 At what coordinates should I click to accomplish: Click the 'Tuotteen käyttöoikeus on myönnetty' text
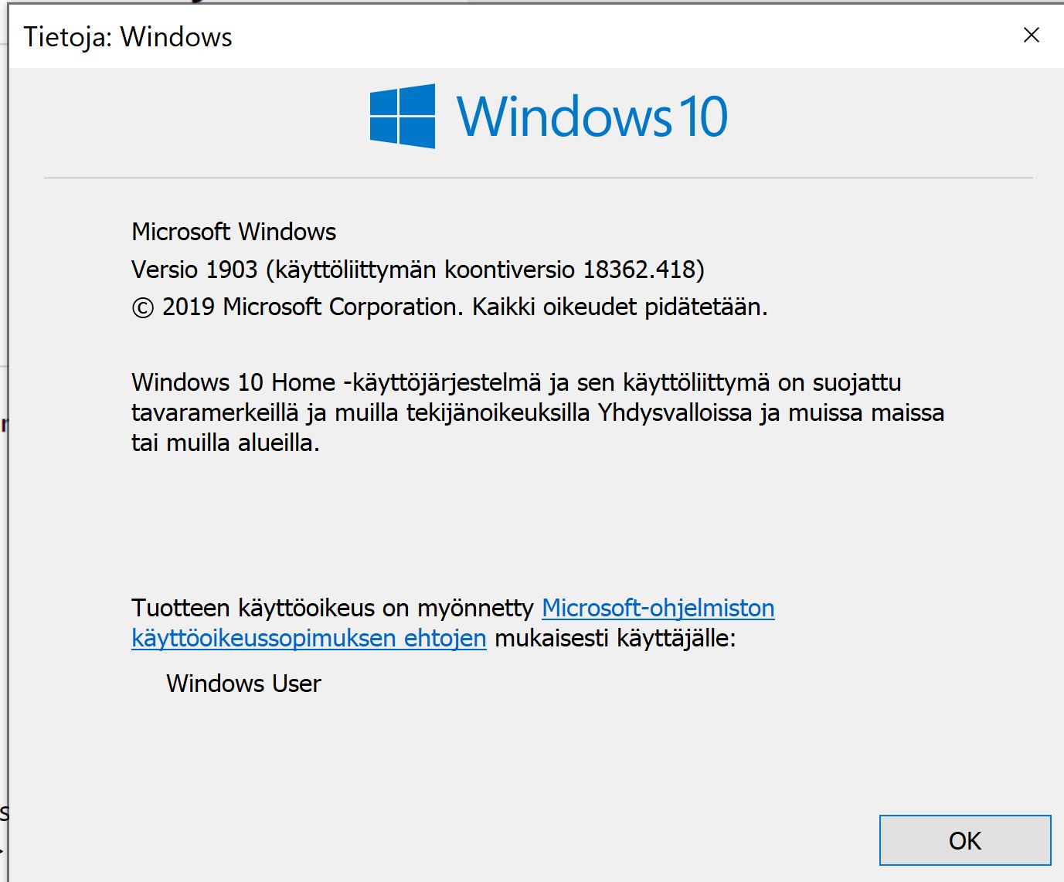332,608
